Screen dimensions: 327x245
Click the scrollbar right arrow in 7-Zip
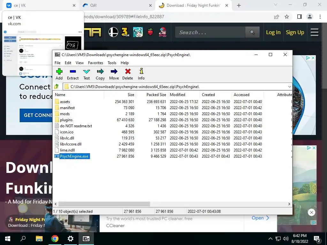[289, 204]
